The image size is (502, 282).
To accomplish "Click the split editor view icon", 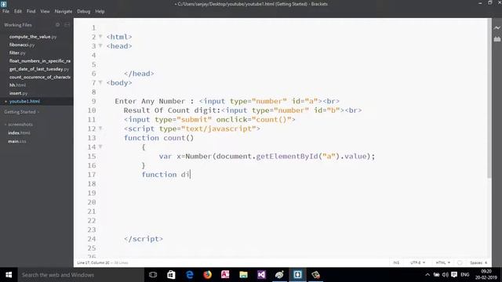I will click(x=67, y=24).
